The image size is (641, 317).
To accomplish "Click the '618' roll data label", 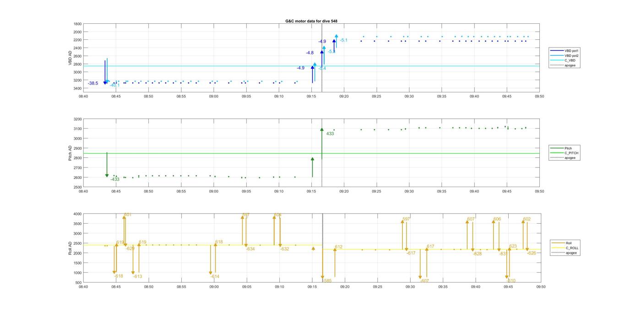I will [219, 242].
